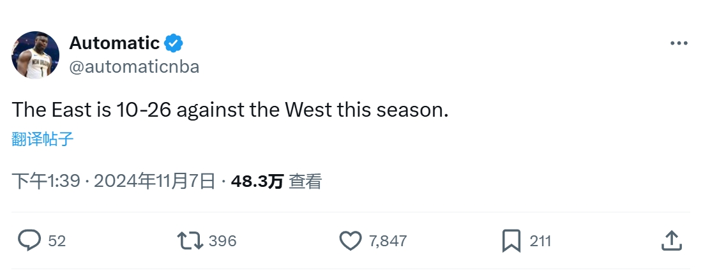Open the @automaticnba handle link
This screenshot has width=703, height=273.
coord(134,67)
